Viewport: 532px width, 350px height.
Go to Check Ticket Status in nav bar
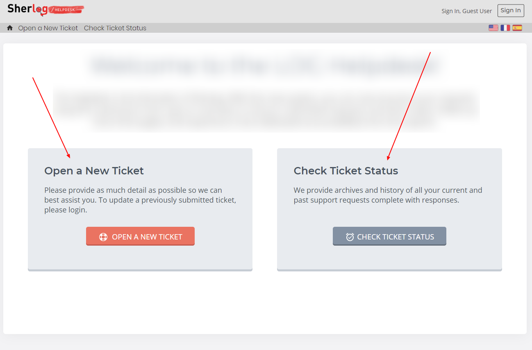(115, 28)
